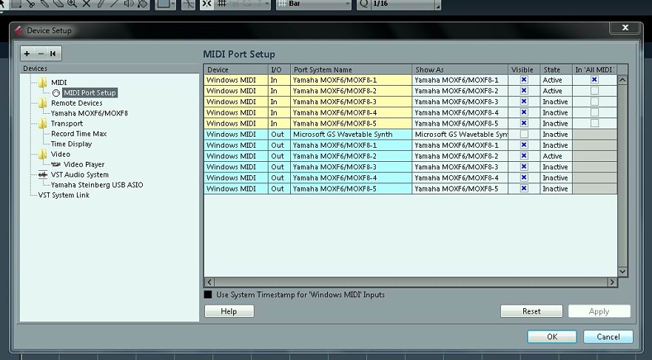Click the State column header
The image size is (652, 360).
pos(556,69)
